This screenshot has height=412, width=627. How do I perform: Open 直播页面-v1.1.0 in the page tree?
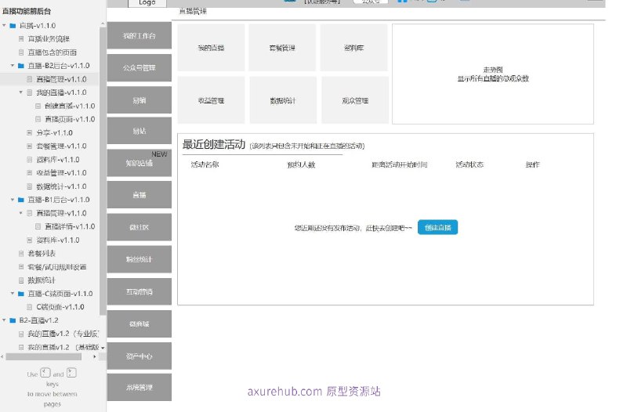pos(70,119)
